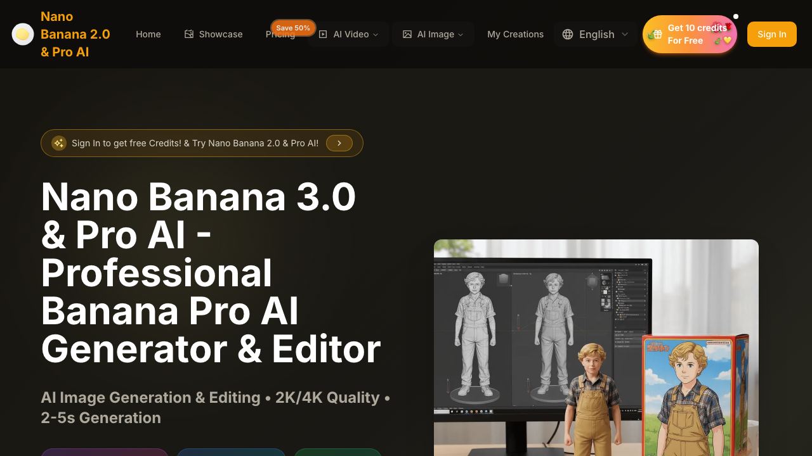
Task: Open the Sign In to get free Credits banner
Action: (x=202, y=143)
